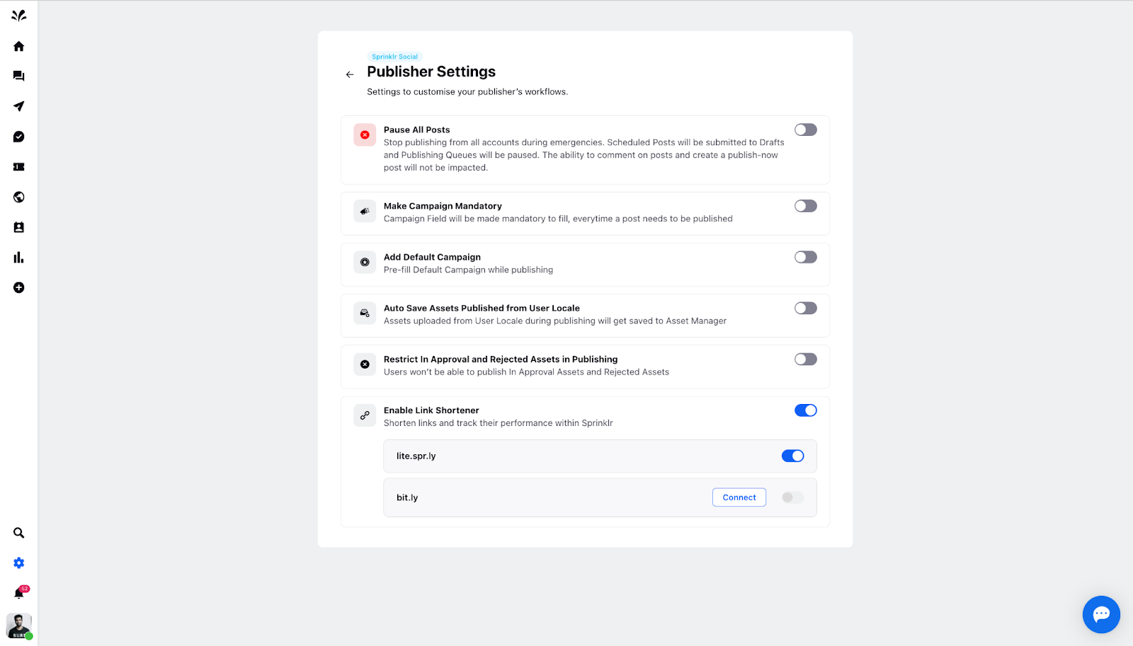Click the plus circle icon in sidebar
The height and width of the screenshot is (646, 1133).
point(19,287)
